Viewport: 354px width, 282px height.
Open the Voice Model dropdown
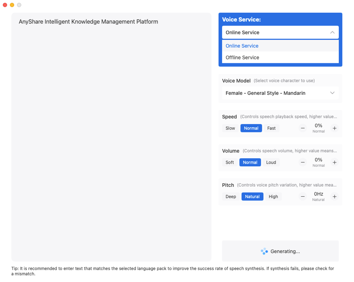coord(280,93)
